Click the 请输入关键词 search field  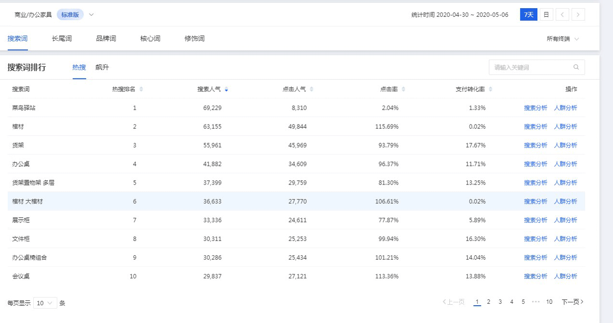pos(530,67)
